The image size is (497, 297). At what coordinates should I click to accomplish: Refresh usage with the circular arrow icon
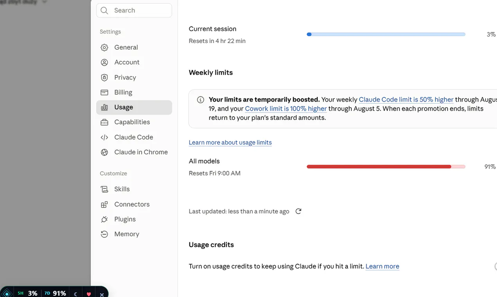tap(298, 211)
